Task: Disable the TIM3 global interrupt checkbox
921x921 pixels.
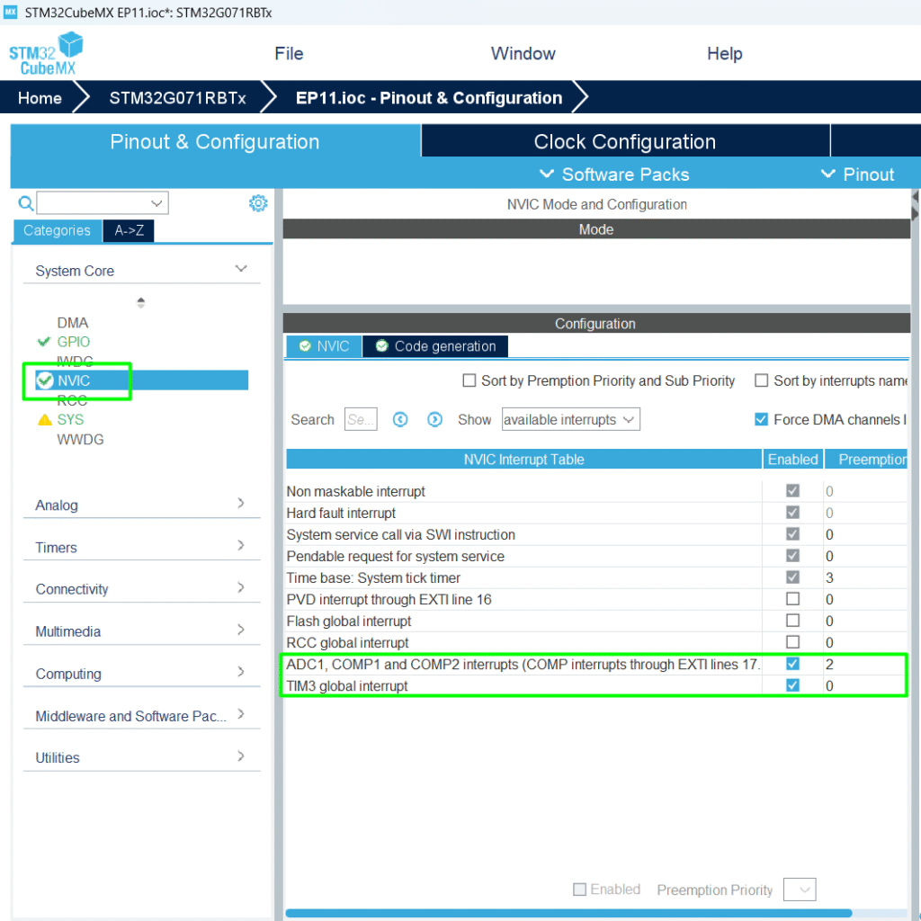Action: (x=792, y=685)
